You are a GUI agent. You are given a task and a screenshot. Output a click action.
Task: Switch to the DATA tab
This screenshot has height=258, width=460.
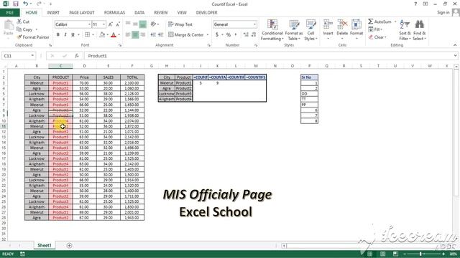click(139, 13)
